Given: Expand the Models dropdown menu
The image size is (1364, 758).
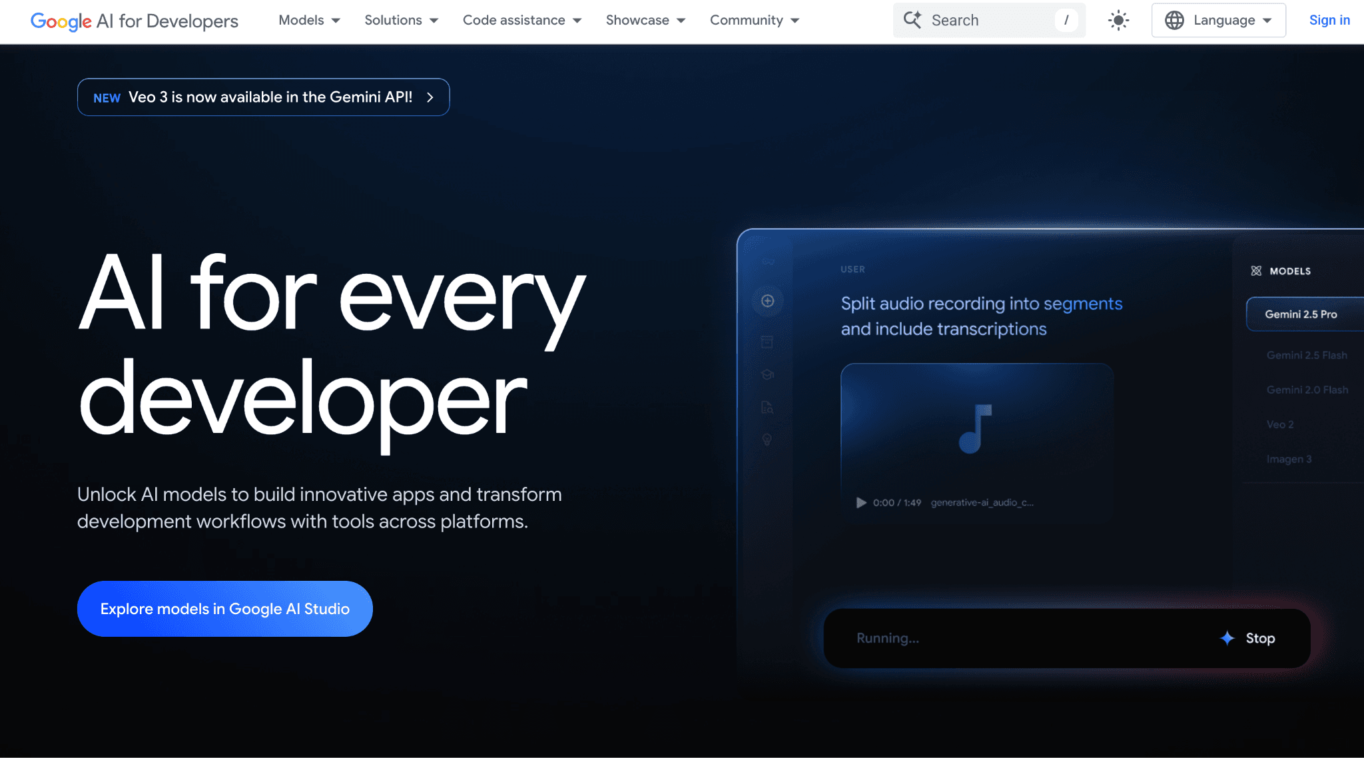Looking at the screenshot, I should [x=309, y=20].
